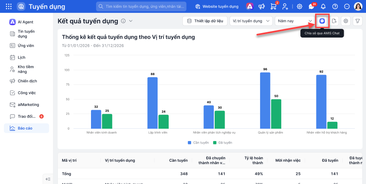Click the Lập trình viên axis label
The width and height of the screenshot is (366, 184).
tap(158, 132)
